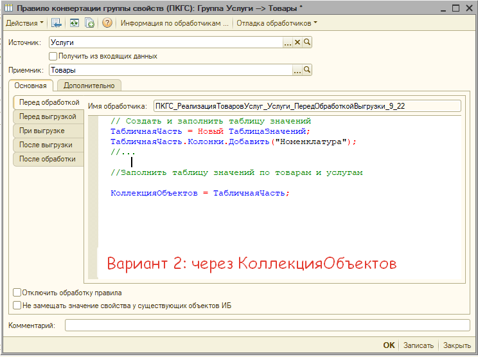Screen dimensions: 478x357
Task: Switch to the Основная tab
Action: click(x=30, y=86)
